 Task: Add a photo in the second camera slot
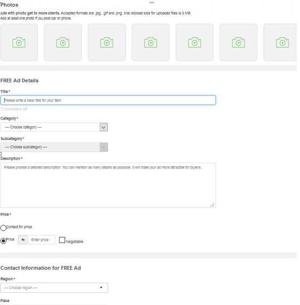[63, 43]
